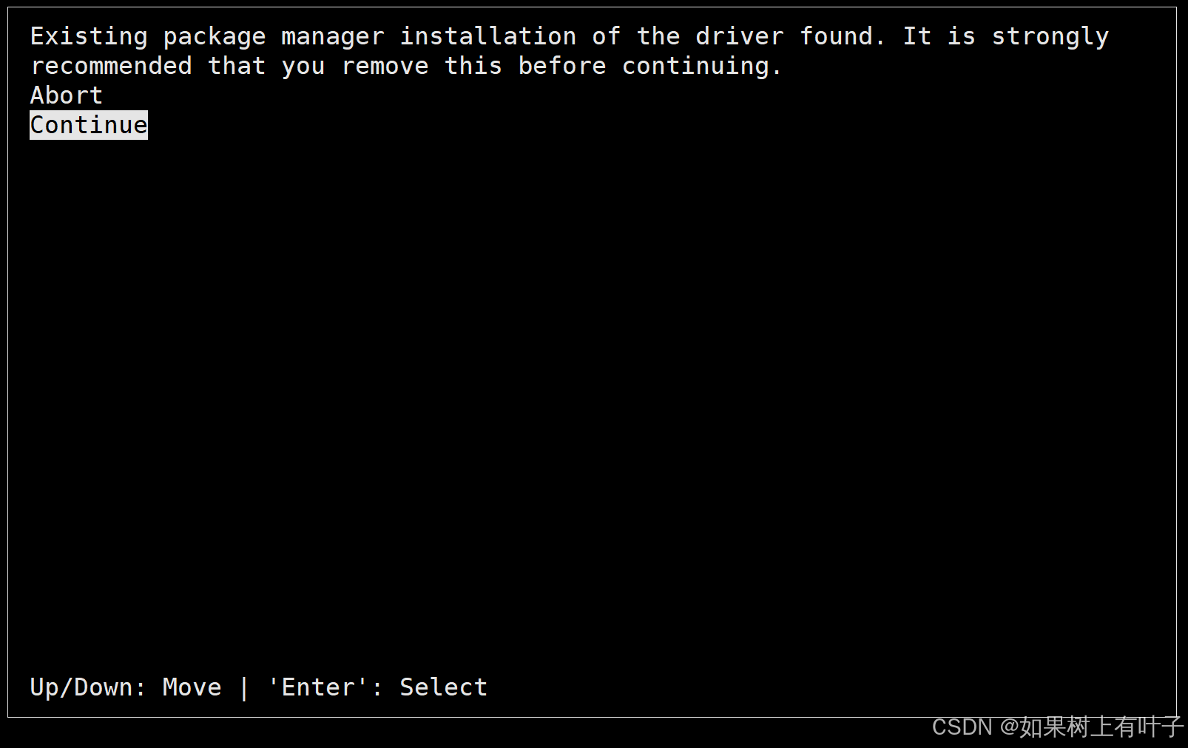
Task: Select the Abort option
Action: coord(67,95)
